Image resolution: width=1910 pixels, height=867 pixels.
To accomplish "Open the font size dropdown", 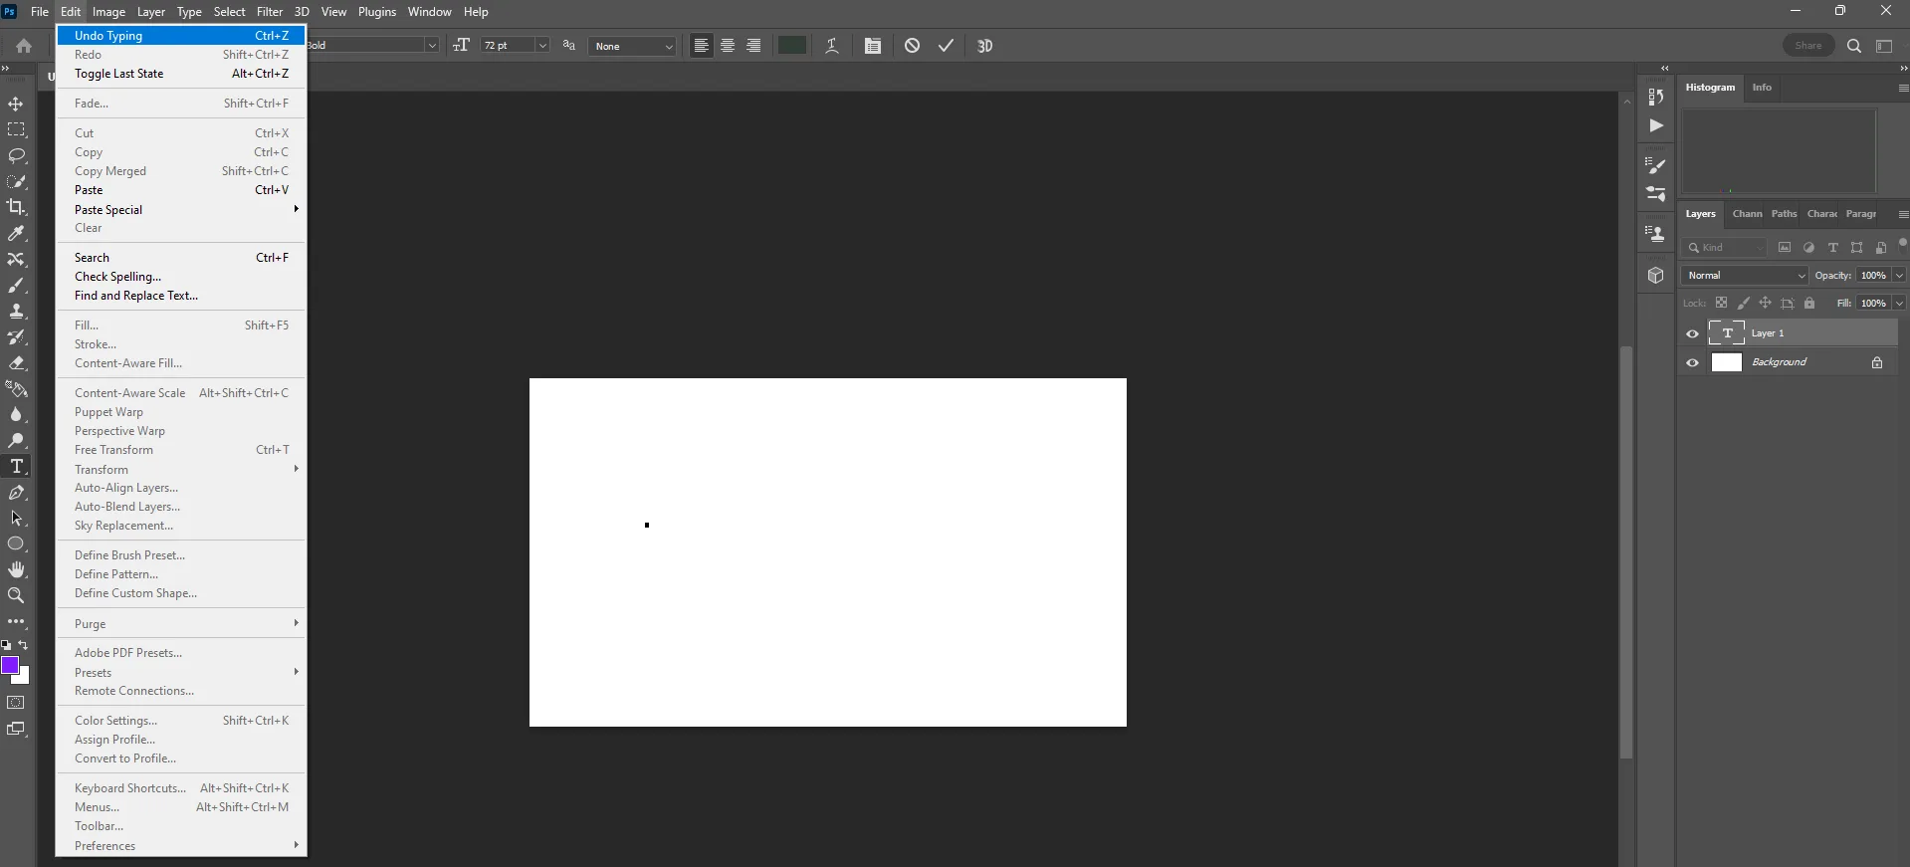I will pos(542,46).
